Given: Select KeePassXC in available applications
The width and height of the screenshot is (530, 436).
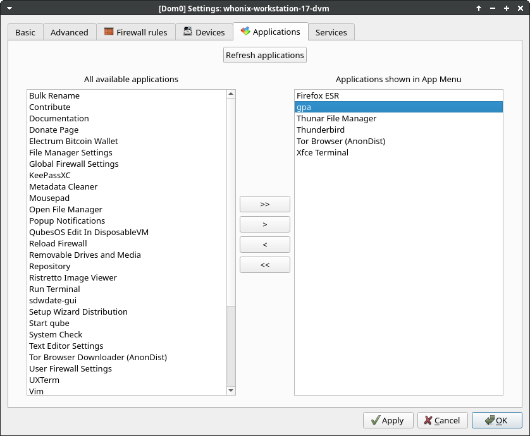Looking at the screenshot, I should point(50,175).
